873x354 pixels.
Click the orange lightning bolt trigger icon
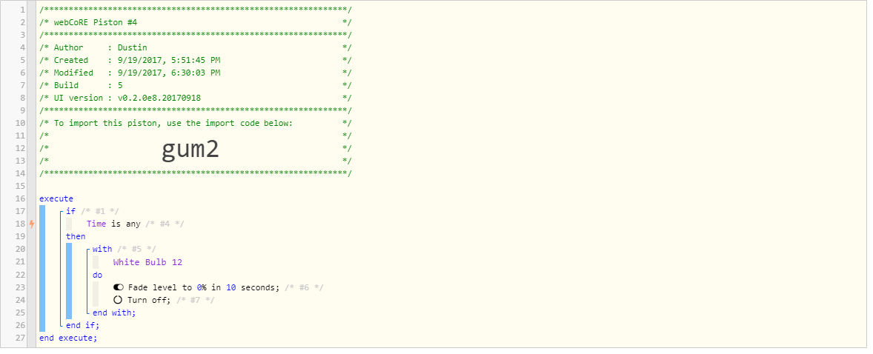coord(32,224)
